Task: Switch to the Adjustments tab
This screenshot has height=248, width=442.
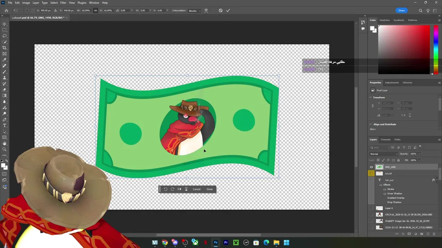Action: pos(392,83)
